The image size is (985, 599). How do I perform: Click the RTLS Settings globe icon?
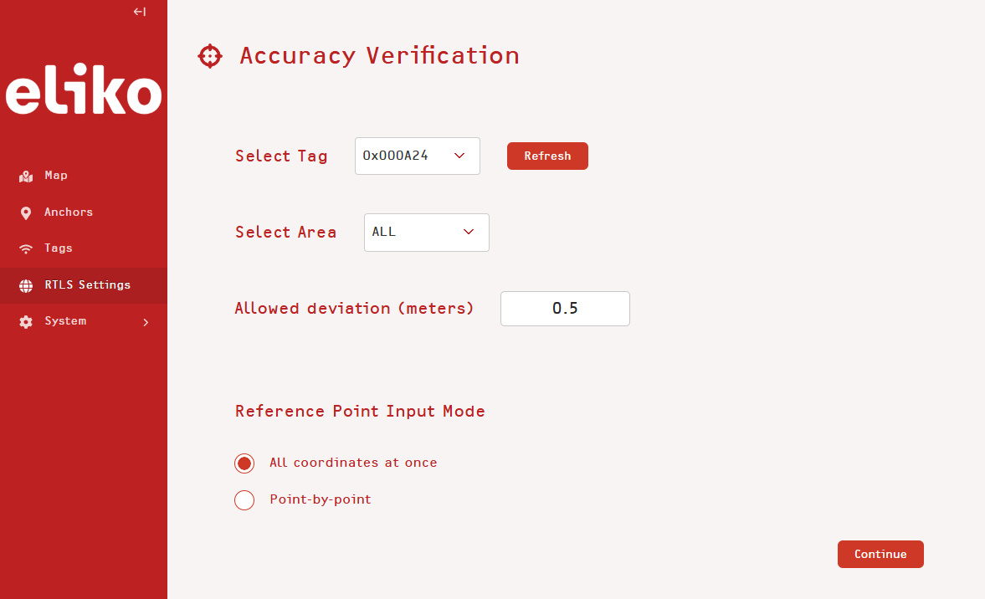pos(26,285)
